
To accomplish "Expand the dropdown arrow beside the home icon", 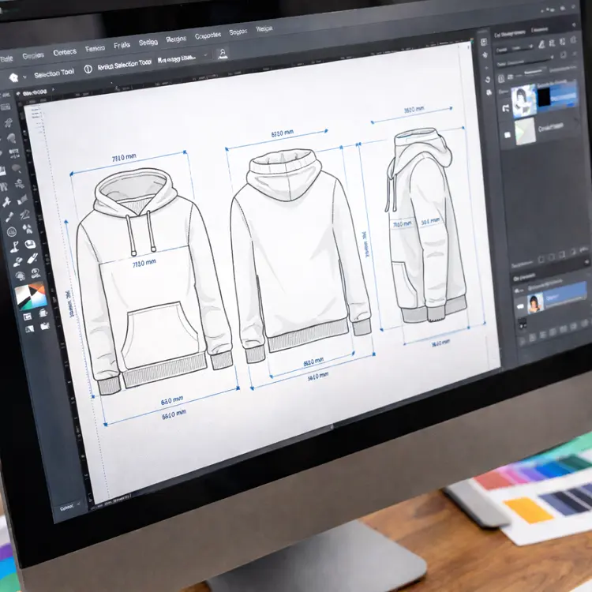I will 24,77.
